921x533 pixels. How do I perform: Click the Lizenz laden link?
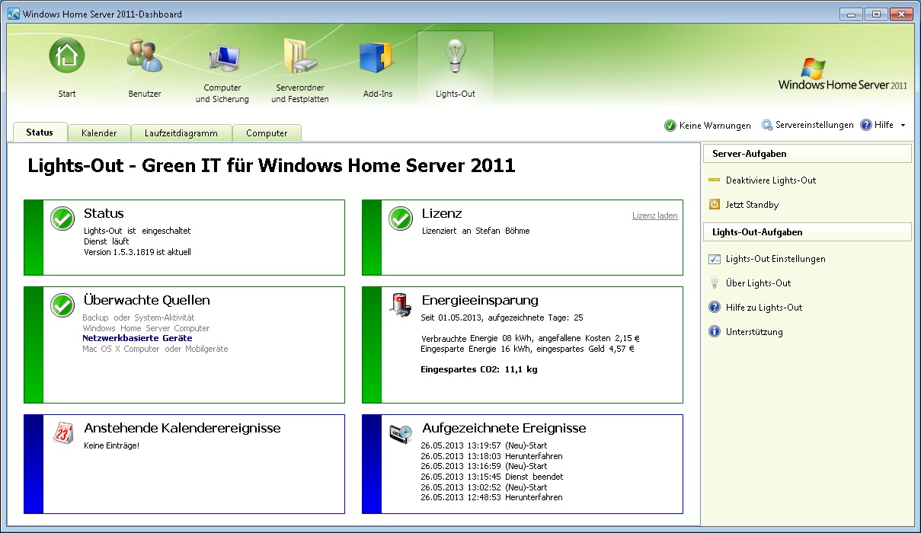pos(655,215)
